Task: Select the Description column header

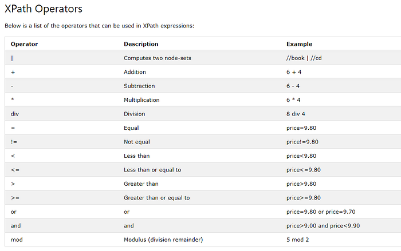Action: [x=141, y=44]
